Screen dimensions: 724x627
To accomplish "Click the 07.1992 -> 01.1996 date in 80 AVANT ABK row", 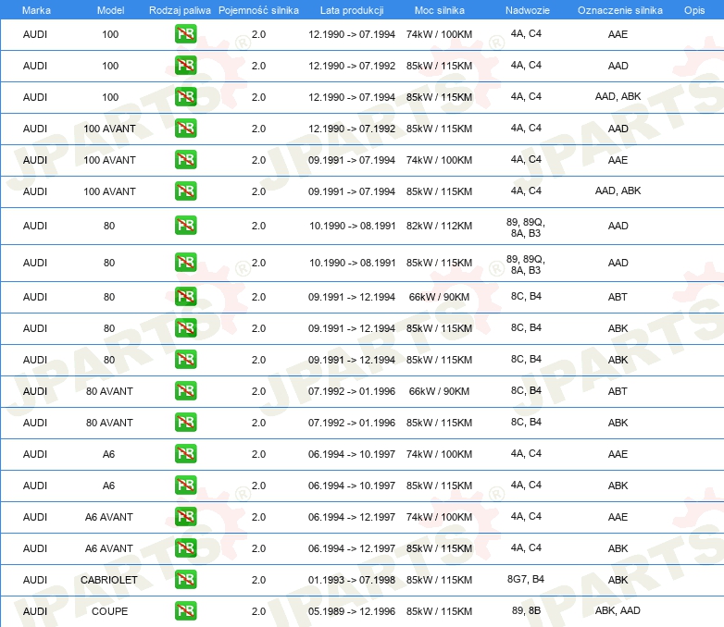I will coord(352,423).
